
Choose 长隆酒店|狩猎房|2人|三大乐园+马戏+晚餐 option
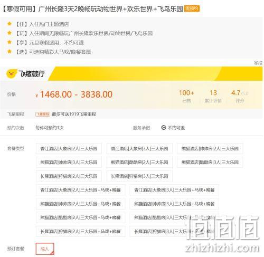[x=81, y=231]
